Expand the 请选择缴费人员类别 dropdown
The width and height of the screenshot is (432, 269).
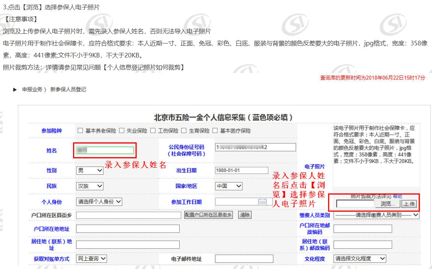click(x=376, y=215)
